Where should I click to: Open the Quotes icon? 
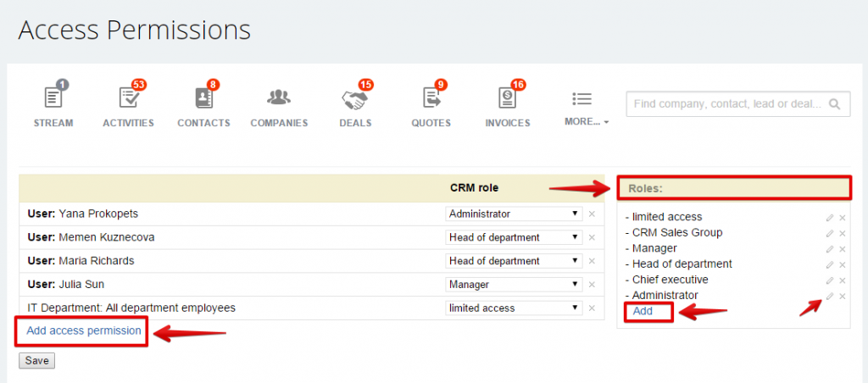431,98
